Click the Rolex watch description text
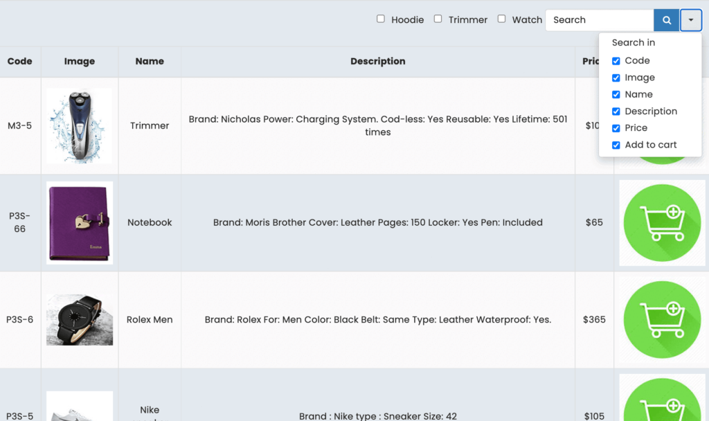 click(x=378, y=320)
